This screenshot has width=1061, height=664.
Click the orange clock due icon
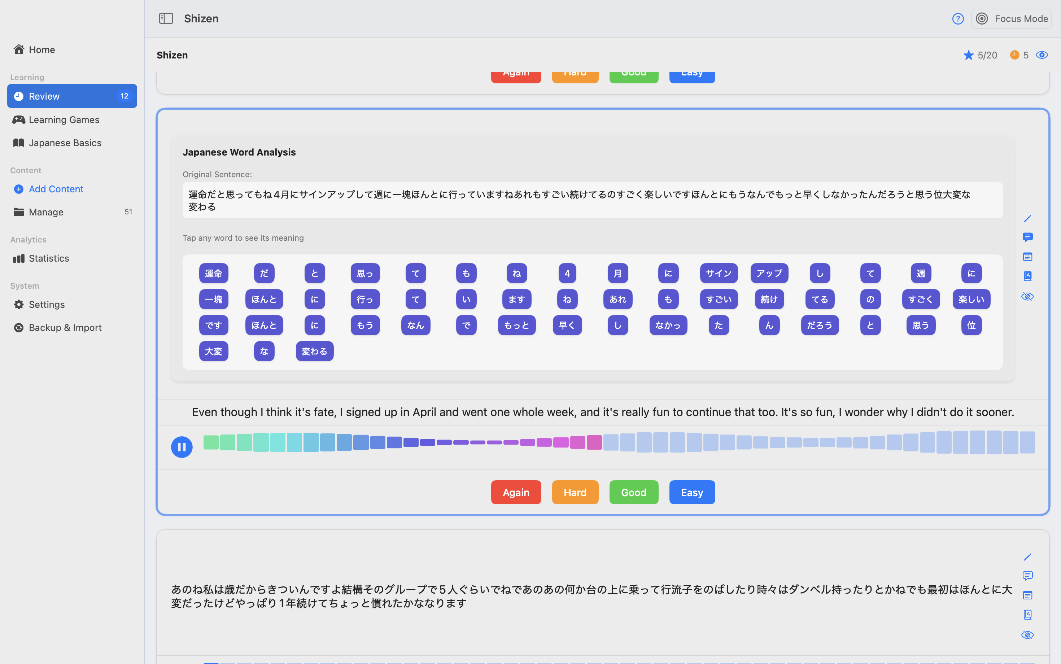[x=1014, y=54]
